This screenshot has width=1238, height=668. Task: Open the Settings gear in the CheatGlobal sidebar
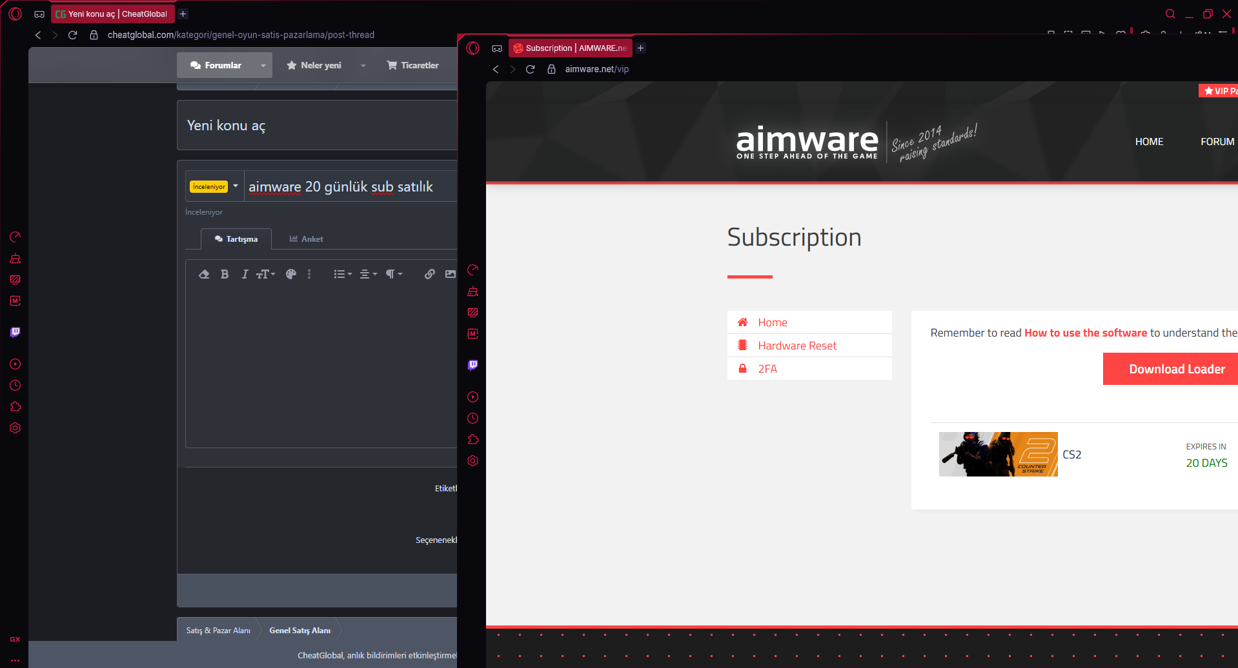point(15,428)
